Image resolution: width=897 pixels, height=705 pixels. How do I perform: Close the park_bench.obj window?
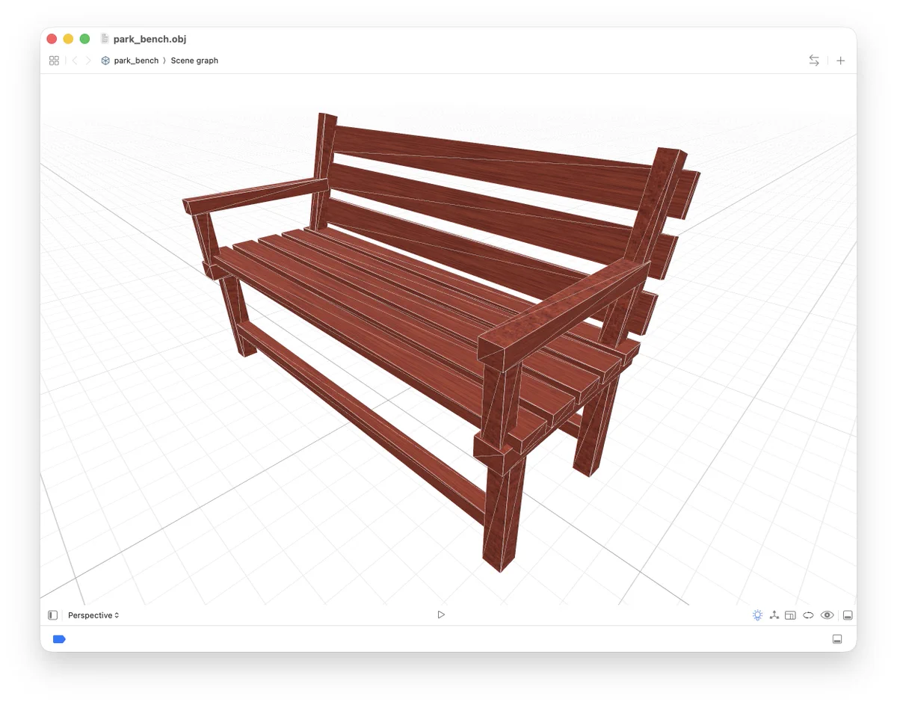tap(52, 39)
